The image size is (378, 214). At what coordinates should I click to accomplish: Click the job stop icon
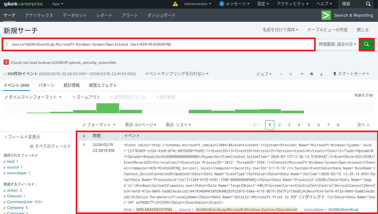point(291,74)
